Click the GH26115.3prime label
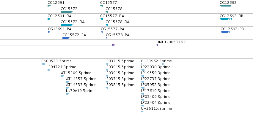 pos(156,109)
